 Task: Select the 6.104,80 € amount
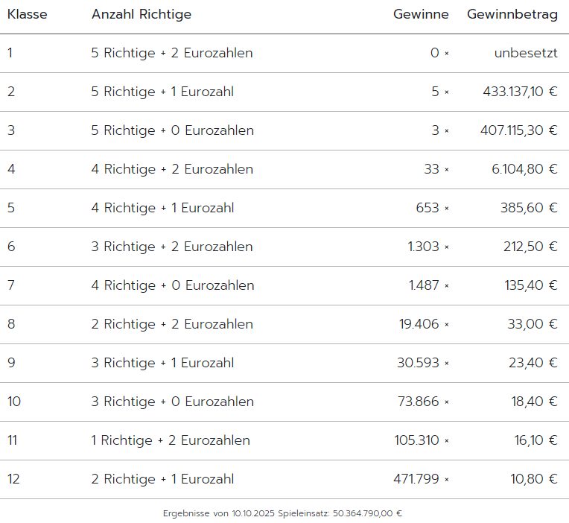[524, 169]
